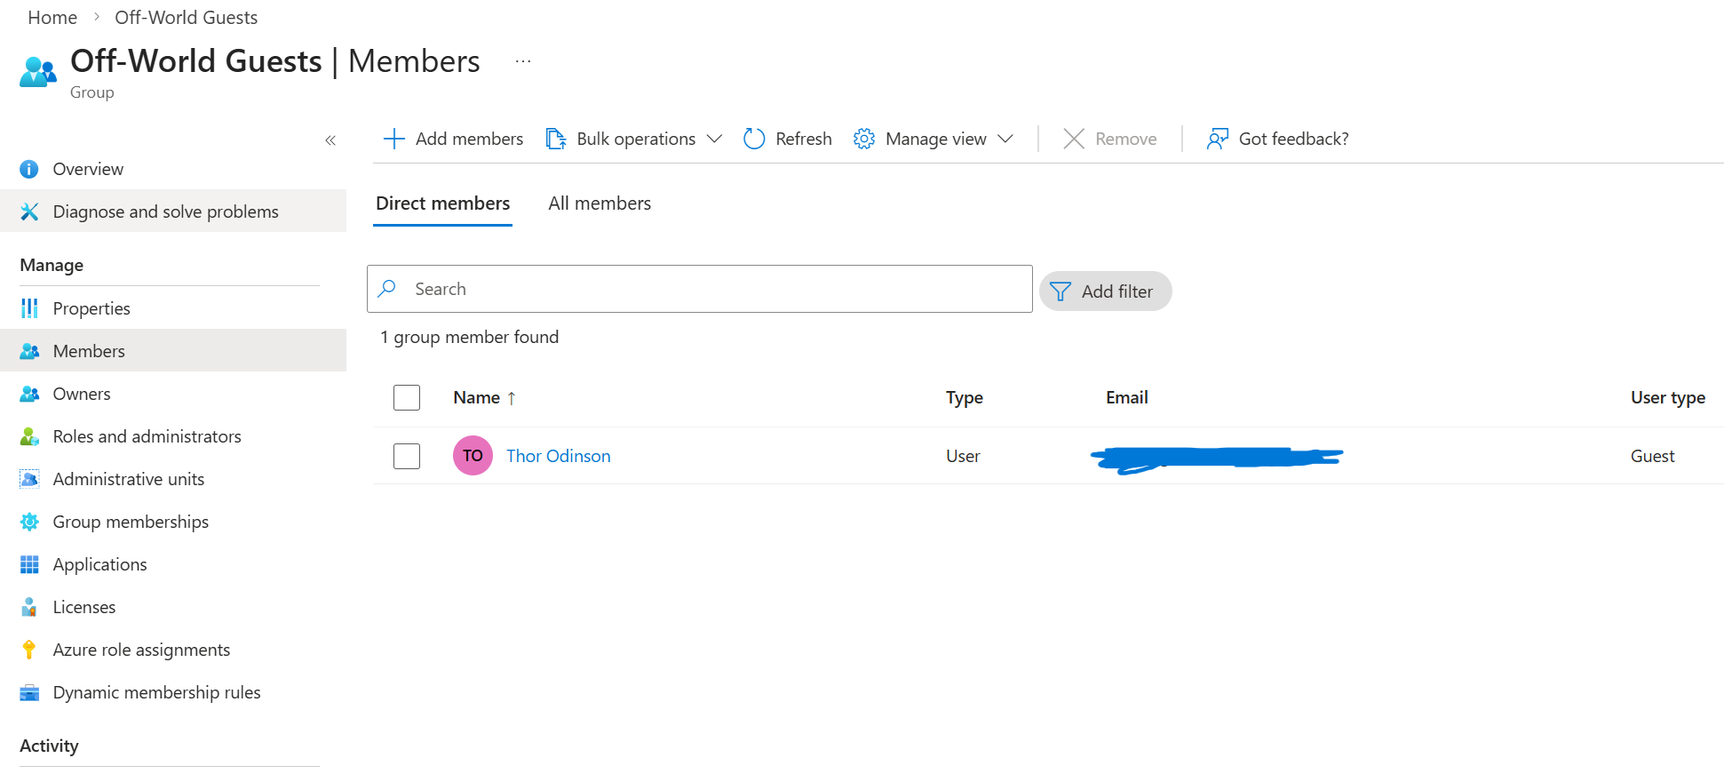Image resolution: width=1724 pixels, height=774 pixels.
Task: Click the Manage view gear icon
Action: (x=864, y=139)
